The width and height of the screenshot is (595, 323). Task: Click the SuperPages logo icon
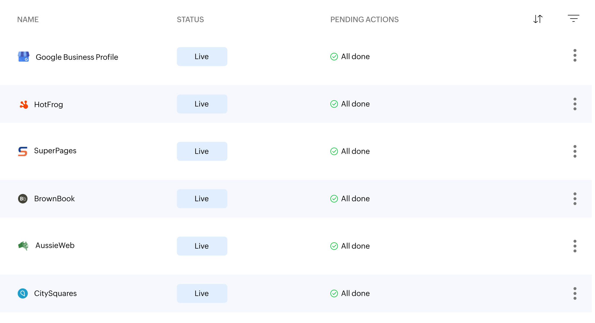23,151
